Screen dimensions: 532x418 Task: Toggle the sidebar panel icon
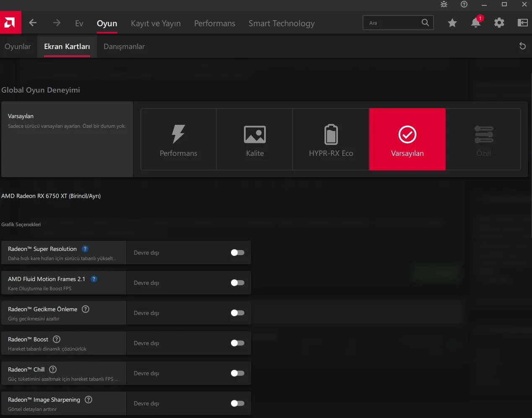point(522,23)
